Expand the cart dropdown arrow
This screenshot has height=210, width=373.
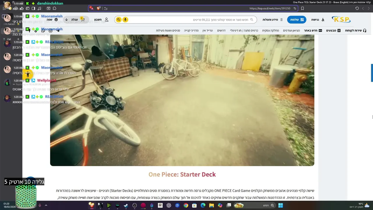(66, 20)
